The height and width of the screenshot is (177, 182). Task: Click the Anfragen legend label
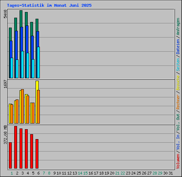click(x=178, y=27)
